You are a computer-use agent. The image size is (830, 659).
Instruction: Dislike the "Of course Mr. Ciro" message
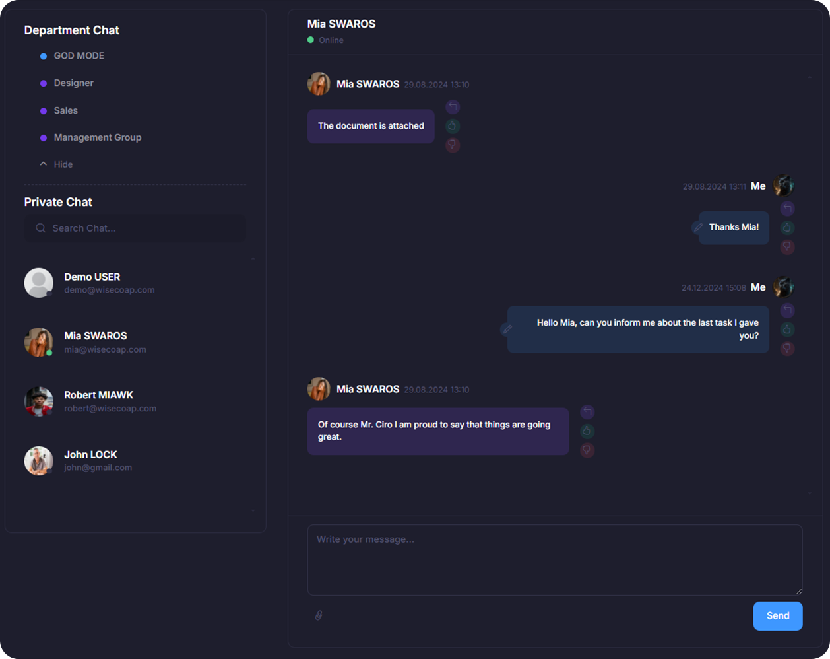[x=587, y=450]
